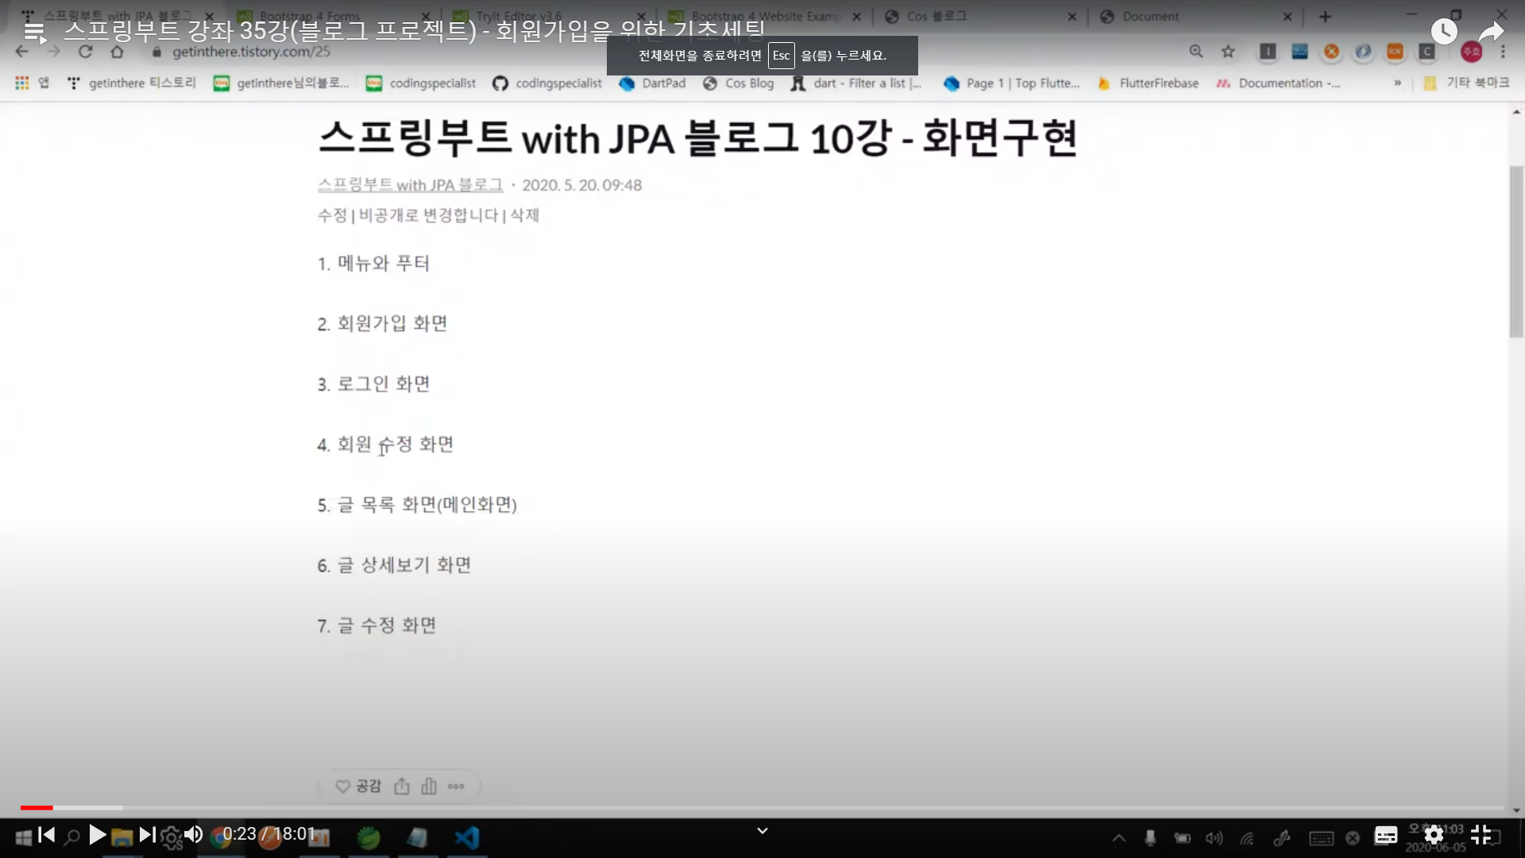1525x858 pixels.
Task: Click the microphone tray icon
Action: coord(1149,837)
